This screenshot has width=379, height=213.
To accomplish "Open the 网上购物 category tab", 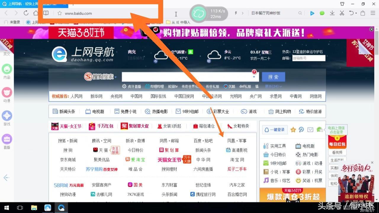I will tap(280, 112).
